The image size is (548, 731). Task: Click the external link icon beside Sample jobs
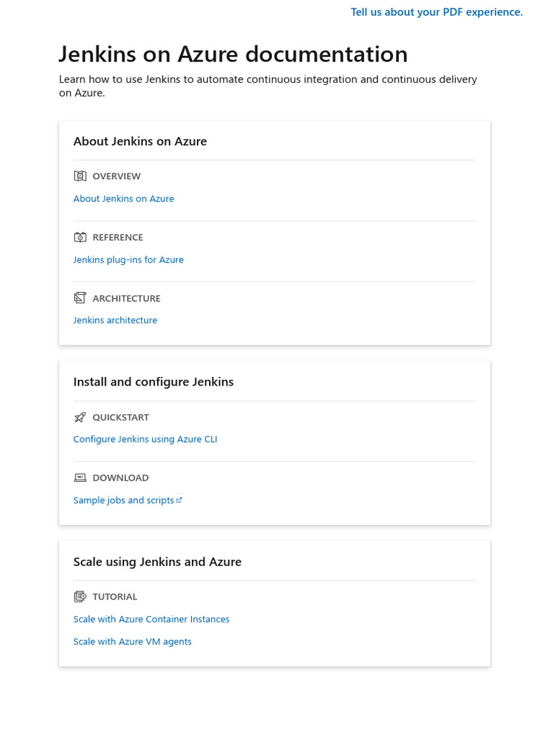click(x=179, y=500)
